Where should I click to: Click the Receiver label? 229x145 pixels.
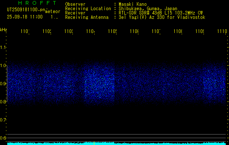pyautogui.click(x=75, y=13)
